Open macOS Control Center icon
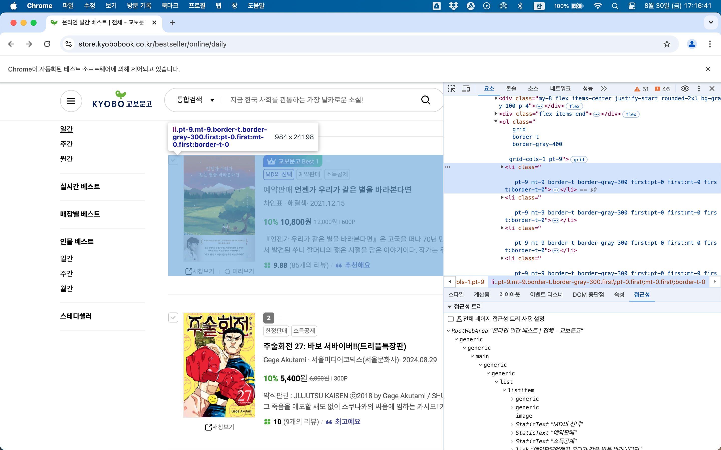721x450 pixels. 632,6
